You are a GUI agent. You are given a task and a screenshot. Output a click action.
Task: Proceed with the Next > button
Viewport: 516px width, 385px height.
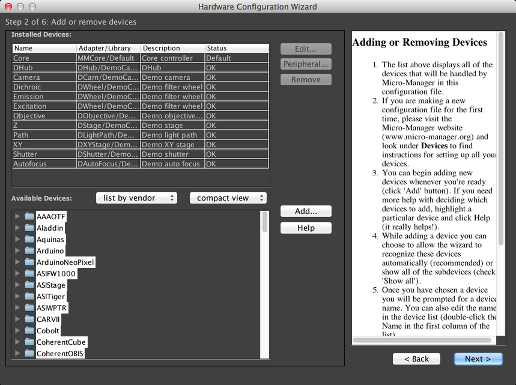point(478,359)
